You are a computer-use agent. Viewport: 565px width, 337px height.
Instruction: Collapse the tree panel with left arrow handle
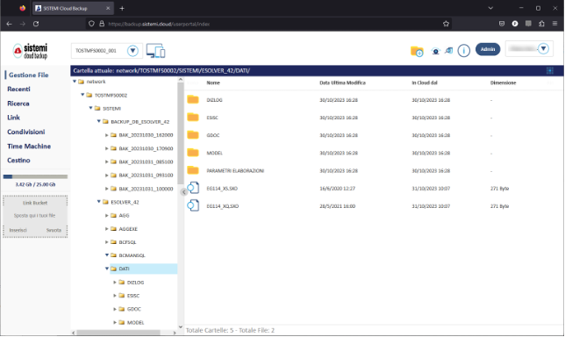point(183,191)
